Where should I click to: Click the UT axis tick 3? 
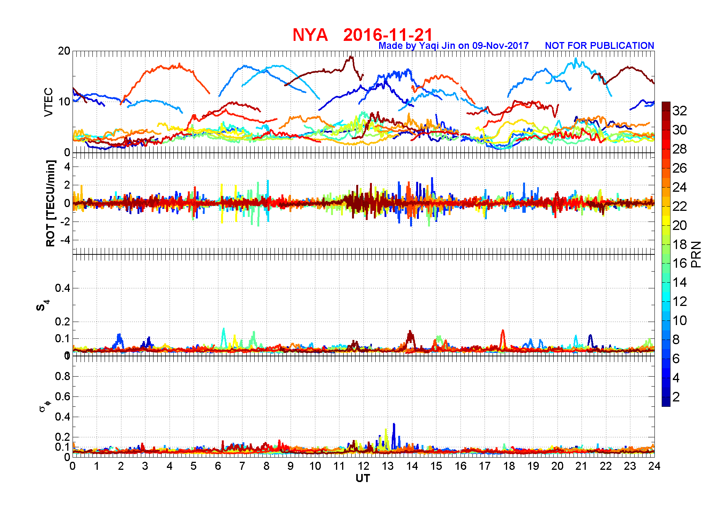point(145,466)
